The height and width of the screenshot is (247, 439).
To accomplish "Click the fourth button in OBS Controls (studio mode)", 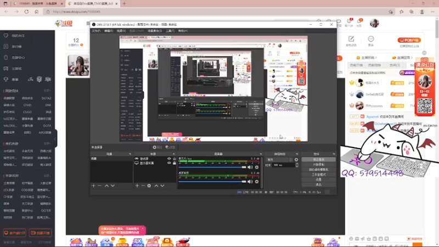I will 319,175.
